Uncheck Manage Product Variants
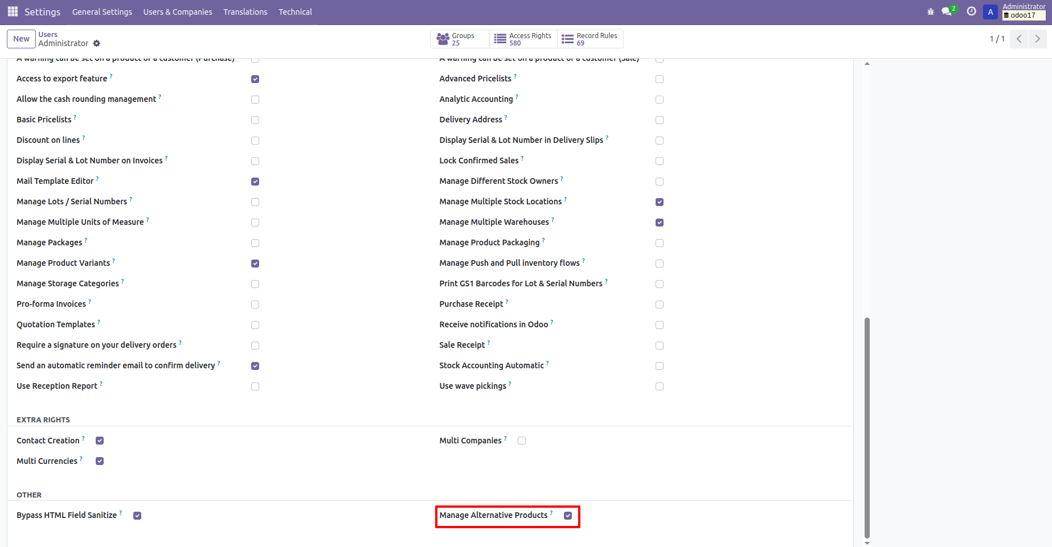 point(255,264)
